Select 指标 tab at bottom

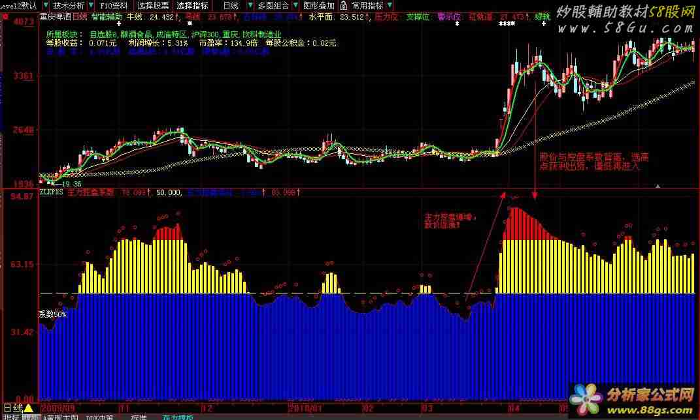(11, 417)
